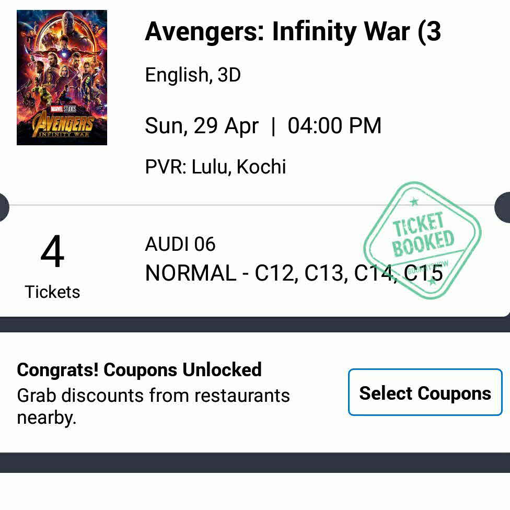
Task: Click the dark bar below the coupons section
Action: coord(255,462)
